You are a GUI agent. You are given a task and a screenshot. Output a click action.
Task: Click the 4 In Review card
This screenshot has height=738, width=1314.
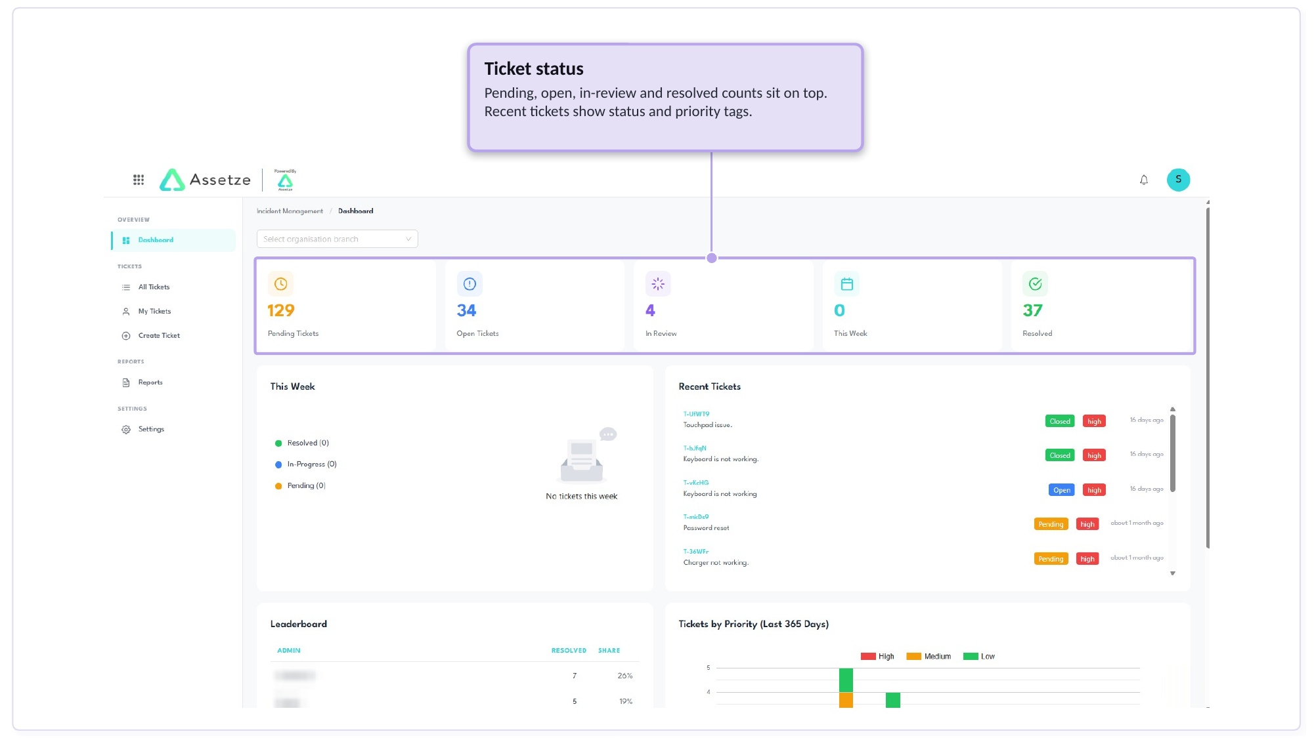coord(724,306)
